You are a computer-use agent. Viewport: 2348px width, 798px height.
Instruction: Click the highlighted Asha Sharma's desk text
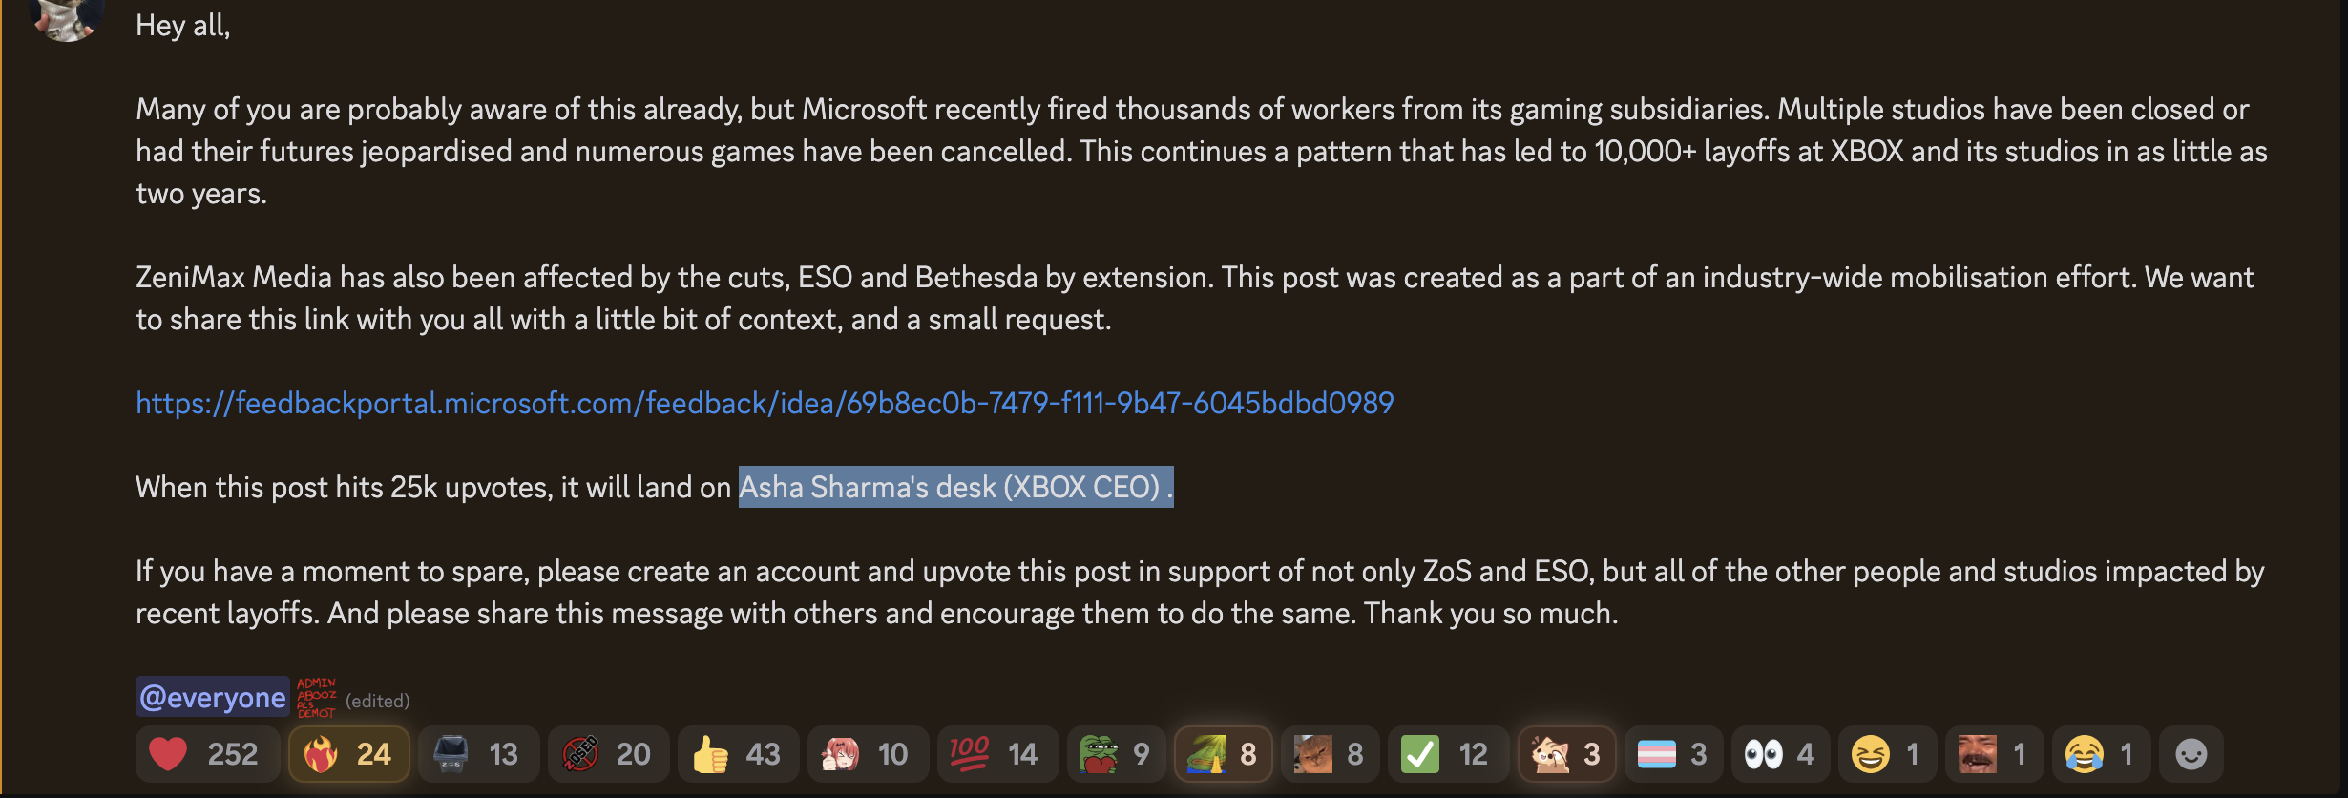click(x=955, y=487)
